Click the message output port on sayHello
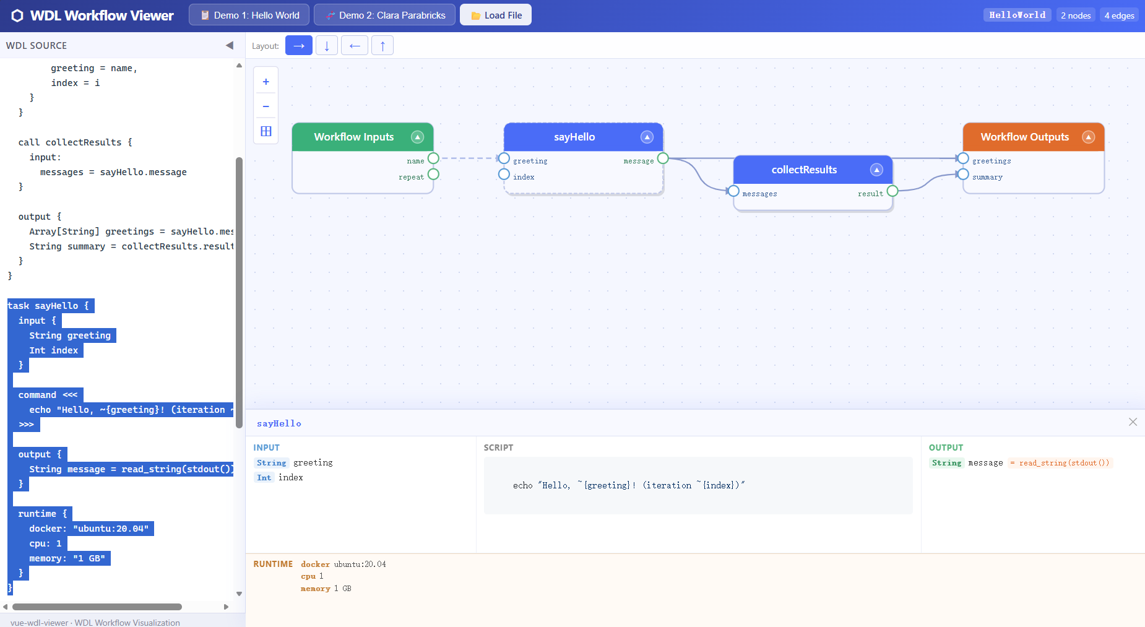The height and width of the screenshot is (627, 1145). (x=663, y=158)
